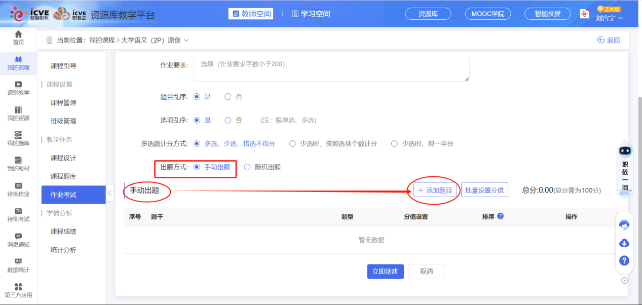Expand the 大学语文 course breadcrumb dropdown
The height and width of the screenshot is (305, 642).
(186, 40)
